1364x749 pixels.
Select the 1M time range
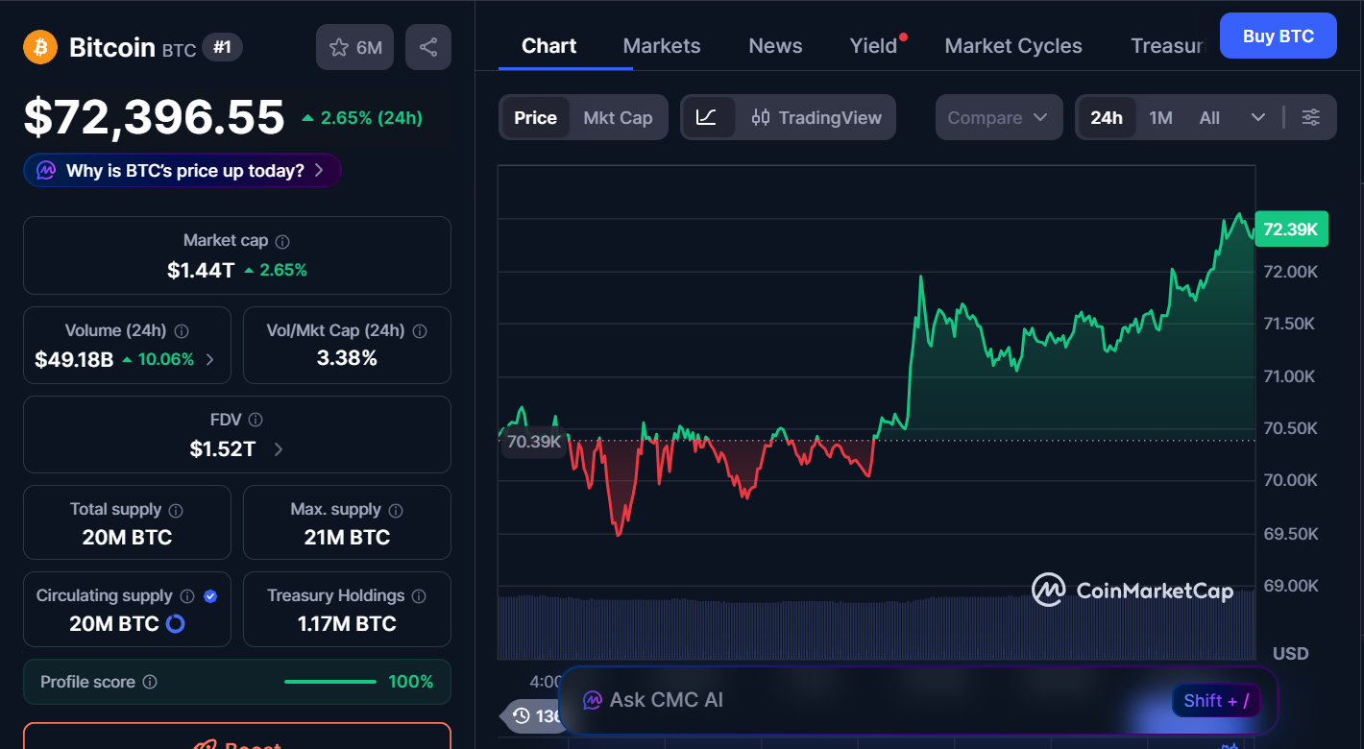(1160, 117)
